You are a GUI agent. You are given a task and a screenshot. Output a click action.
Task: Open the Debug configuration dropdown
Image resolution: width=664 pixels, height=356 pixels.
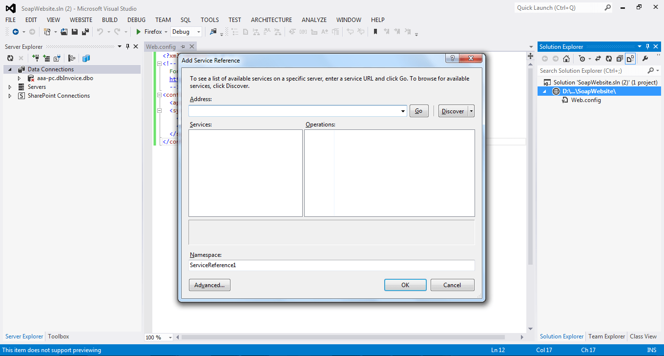click(x=199, y=32)
